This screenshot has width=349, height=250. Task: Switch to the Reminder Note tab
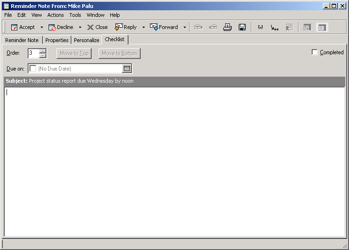22,40
